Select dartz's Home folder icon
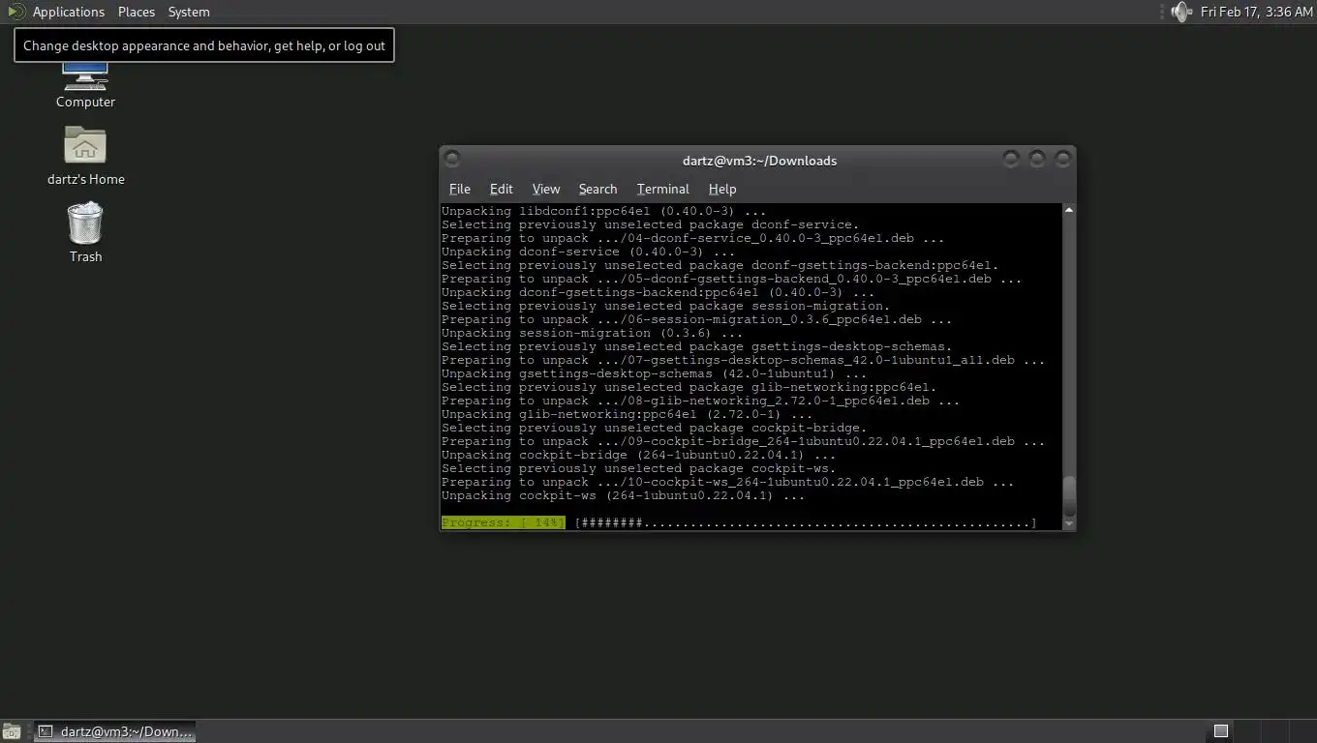This screenshot has width=1317, height=743. pyautogui.click(x=85, y=155)
